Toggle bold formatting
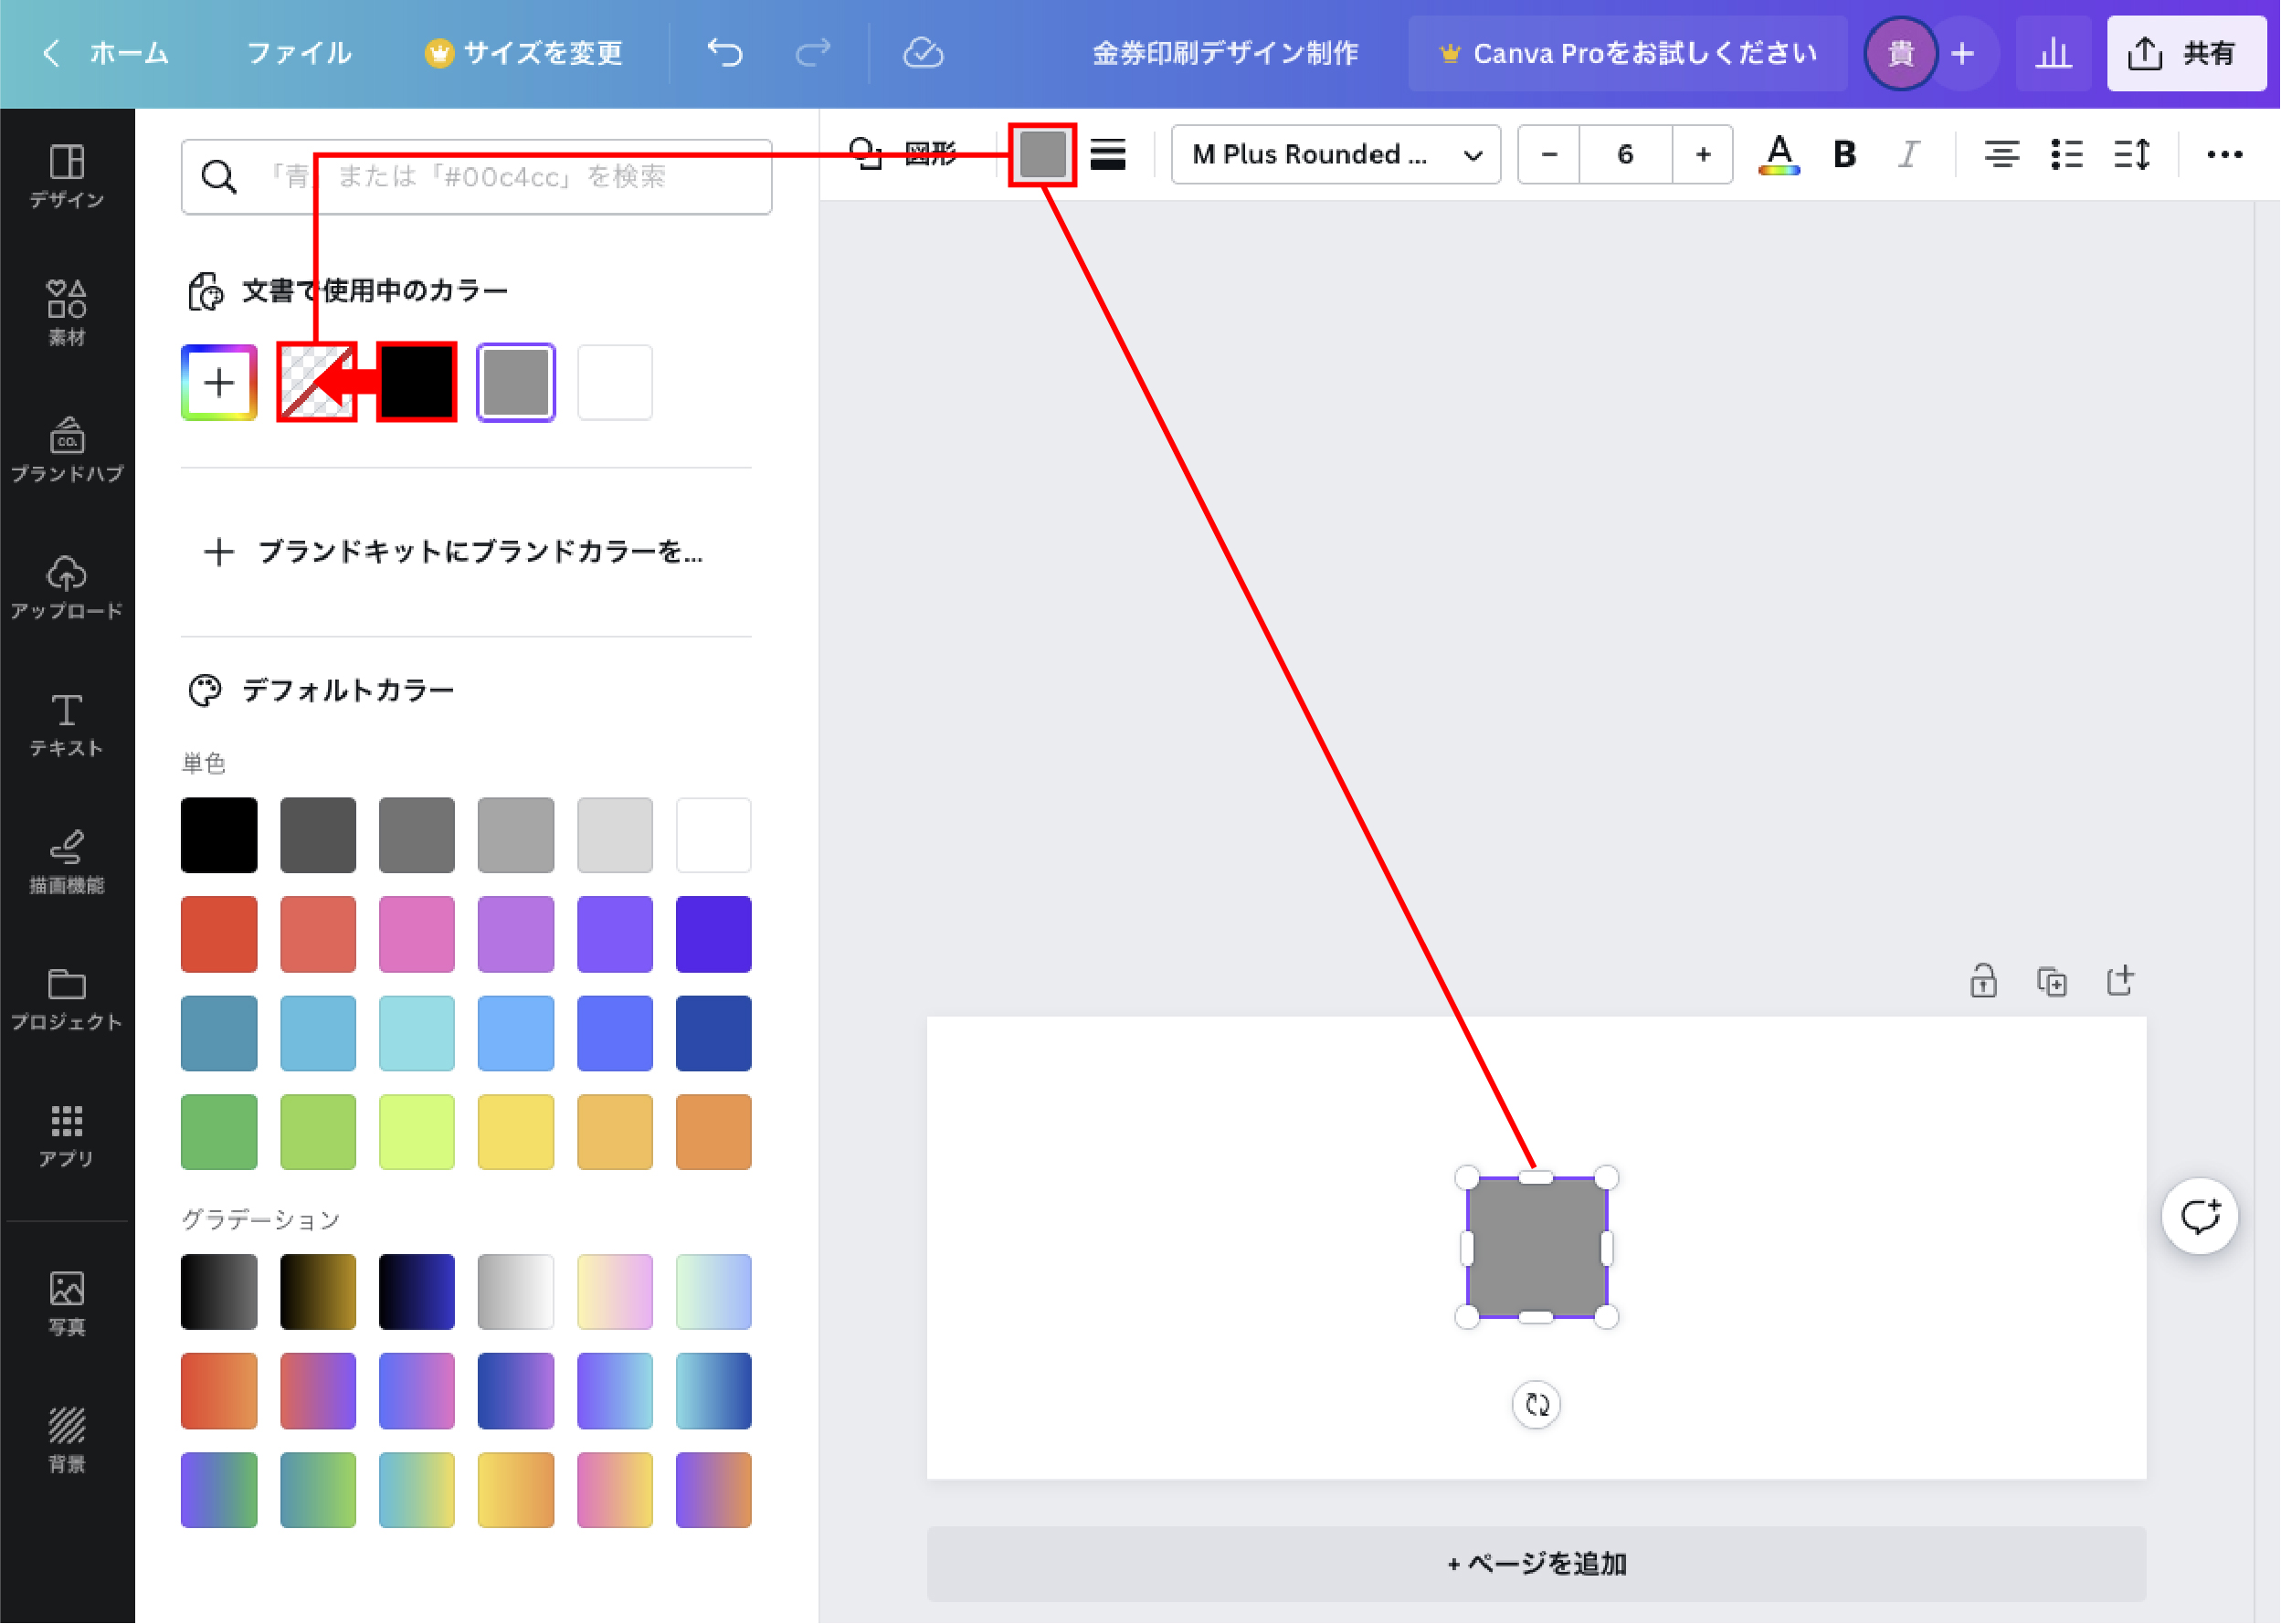 pos(1845,154)
